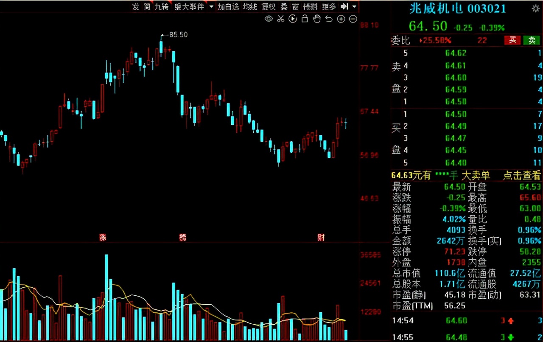Select sell level 2 price 64.59
543x342 pixels.
[x=456, y=90]
